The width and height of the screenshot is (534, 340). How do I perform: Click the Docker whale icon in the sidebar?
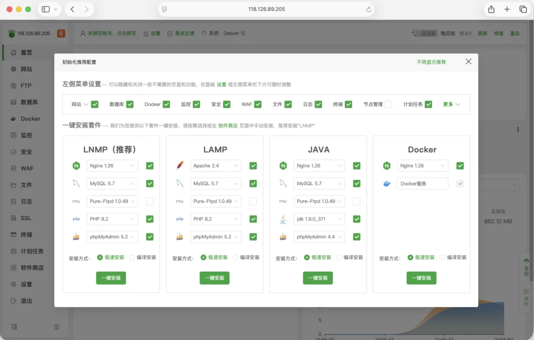(14, 118)
